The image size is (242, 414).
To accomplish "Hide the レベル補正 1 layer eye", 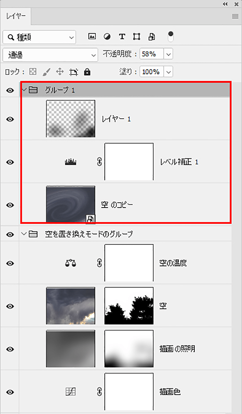I will [x=10, y=162].
